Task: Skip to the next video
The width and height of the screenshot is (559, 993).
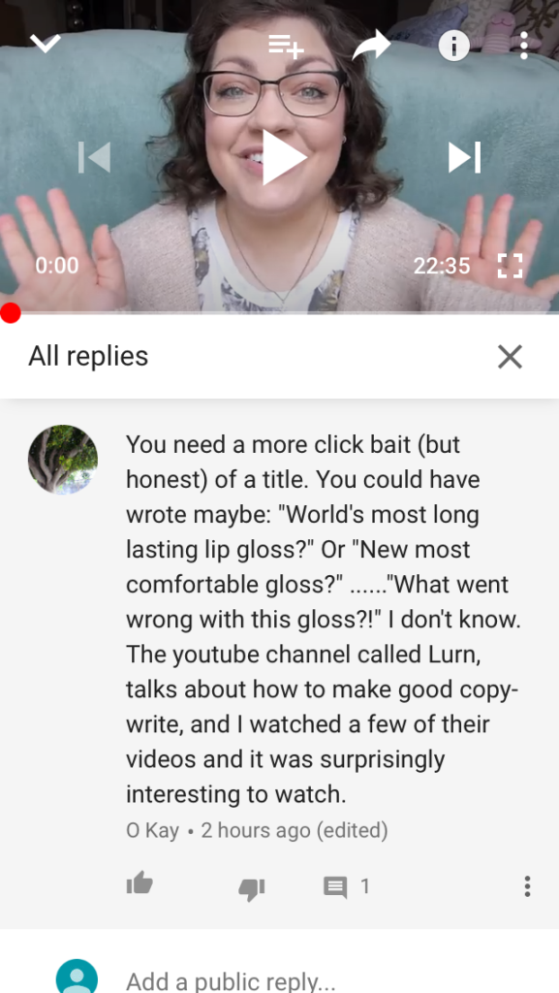Action: 465,157
